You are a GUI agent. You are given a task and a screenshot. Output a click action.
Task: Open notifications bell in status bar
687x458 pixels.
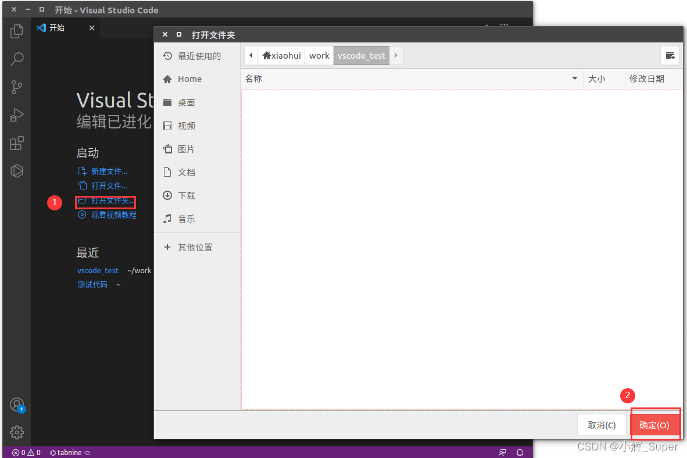point(520,452)
